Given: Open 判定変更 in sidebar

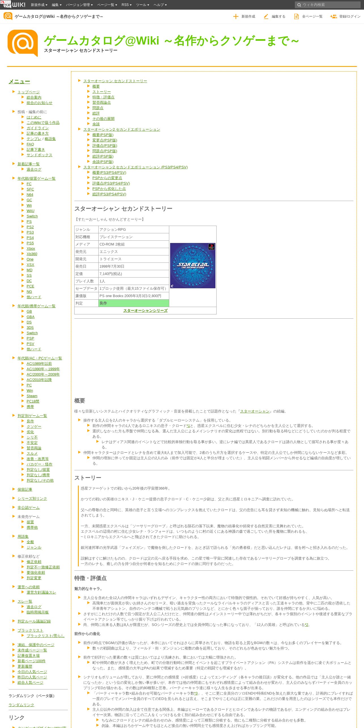Looking at the screenshot, I should pos(34,578).
